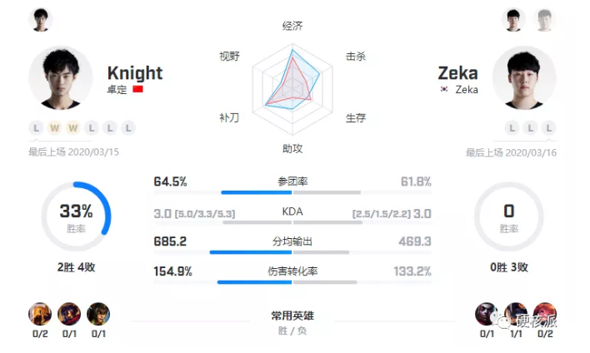Click Knight's large player portrait
590x353 pixels.
tap(61, 78)
